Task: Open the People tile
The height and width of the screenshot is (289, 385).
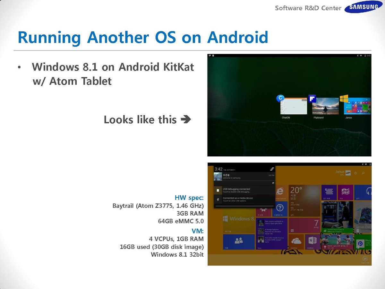Action: 238,241
